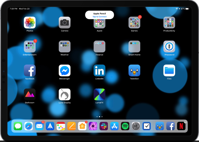
Task: Open Facebook from the home screen grid
Action: tap(30, 70)
